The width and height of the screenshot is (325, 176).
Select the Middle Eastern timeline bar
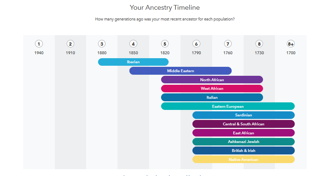(x=180, y=71)
